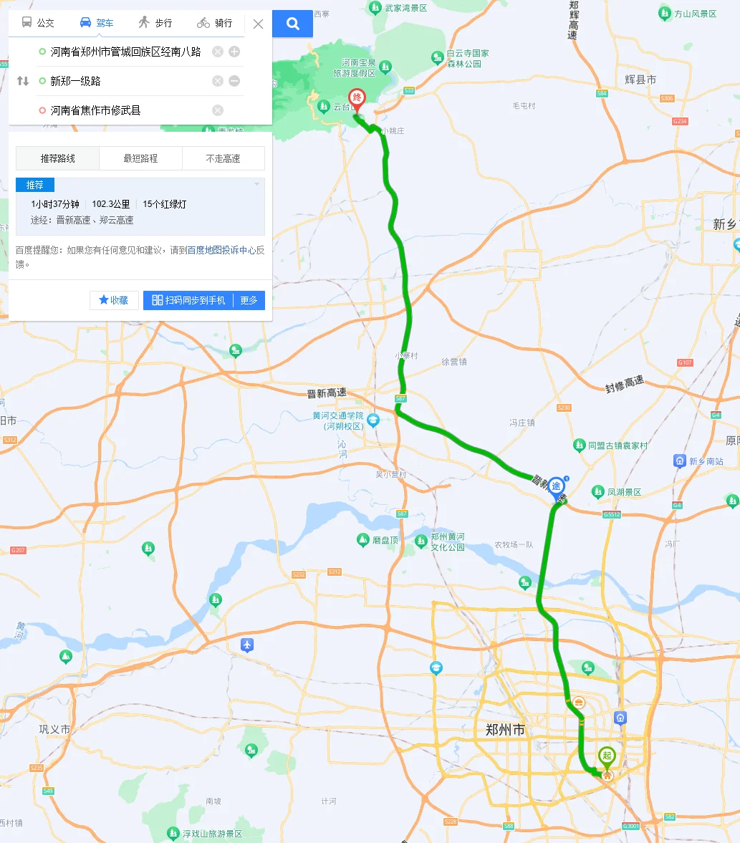Select the 步行 walking mode
Image resolution: width=740 pixels, height=843 pixels.
click(x=155, y=23)
